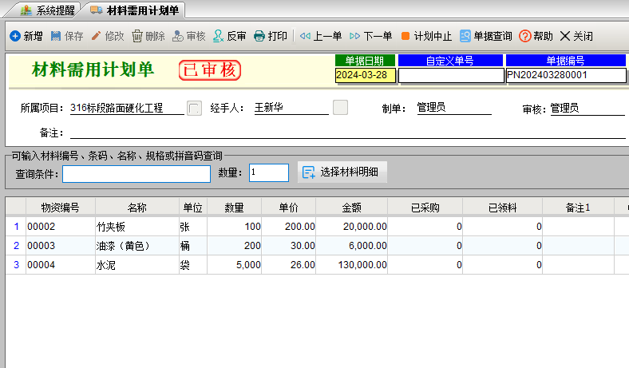Go to next record with 下一单
Viewport: 629px width, 368px height.
(x=370, y=36)
